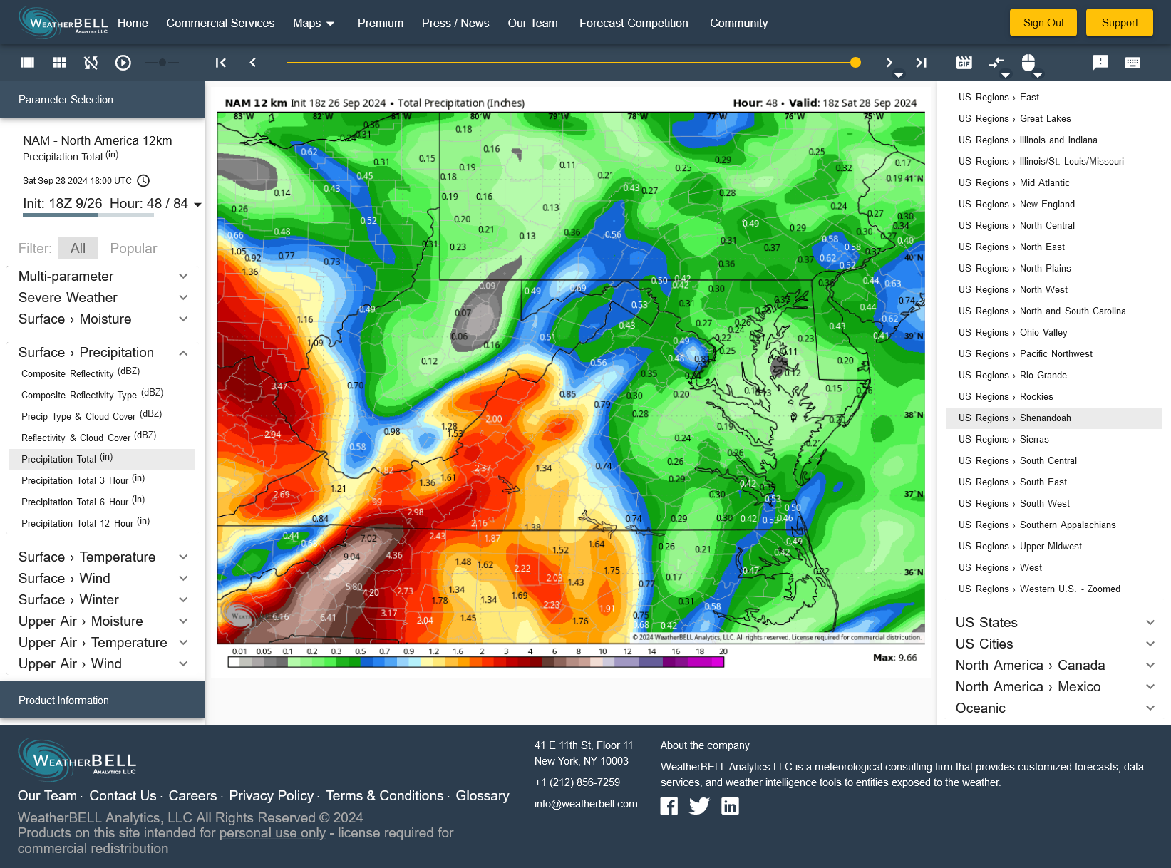
Task: Expand Surface › Wind category
Action: click(x=103, y=579)
